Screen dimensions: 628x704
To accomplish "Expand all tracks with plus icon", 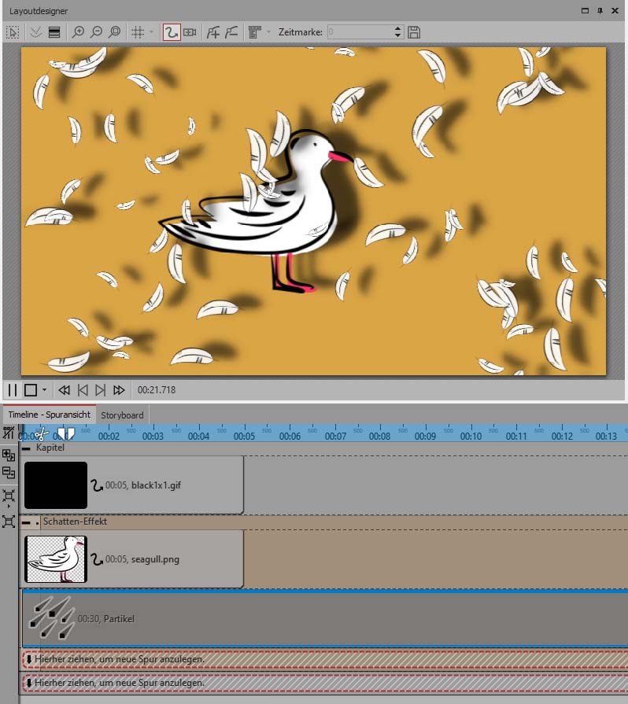I will [9, 455].
